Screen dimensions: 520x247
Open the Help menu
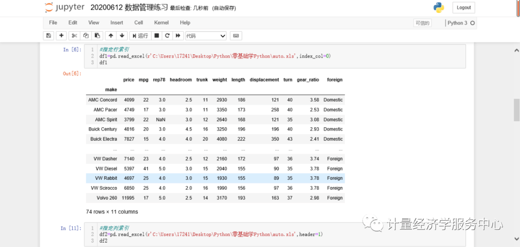[x=185, y=23]
